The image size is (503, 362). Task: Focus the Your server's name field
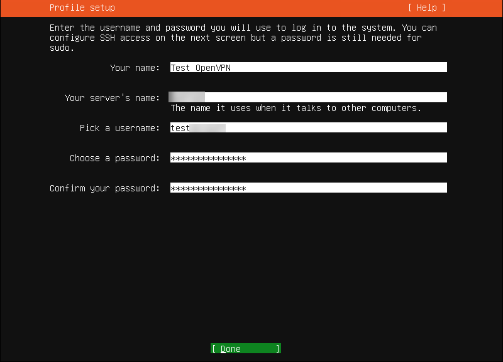coord(308,97)
